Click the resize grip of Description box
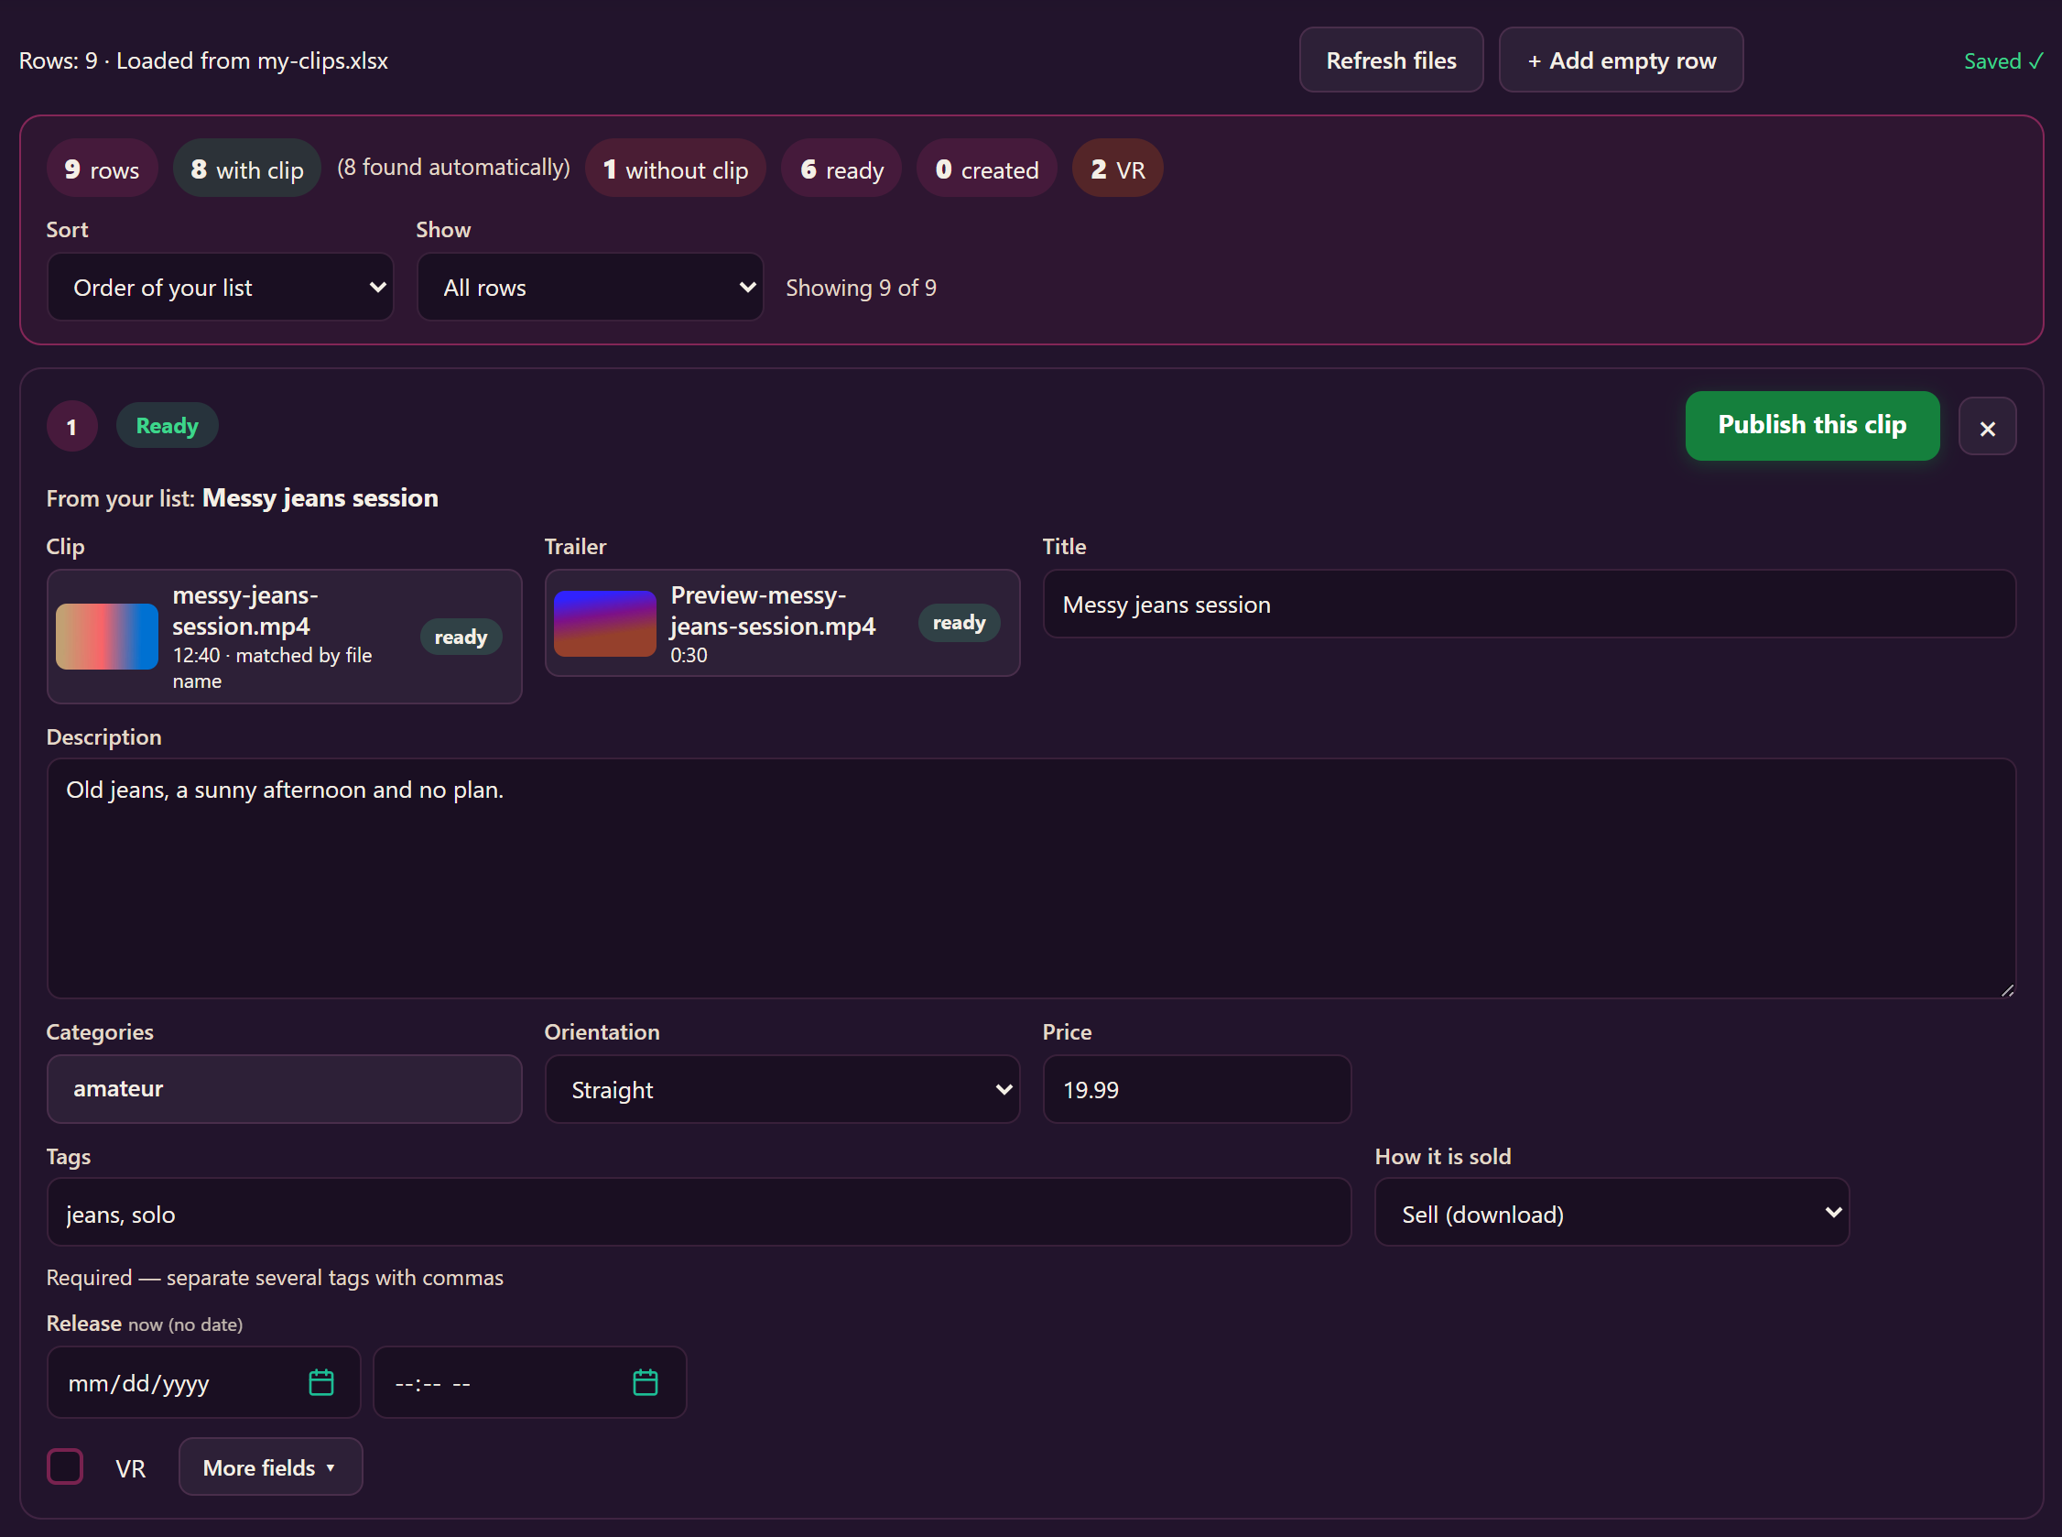The width and height of the screenshot is (2062, 1537). tap(2007, 990)
